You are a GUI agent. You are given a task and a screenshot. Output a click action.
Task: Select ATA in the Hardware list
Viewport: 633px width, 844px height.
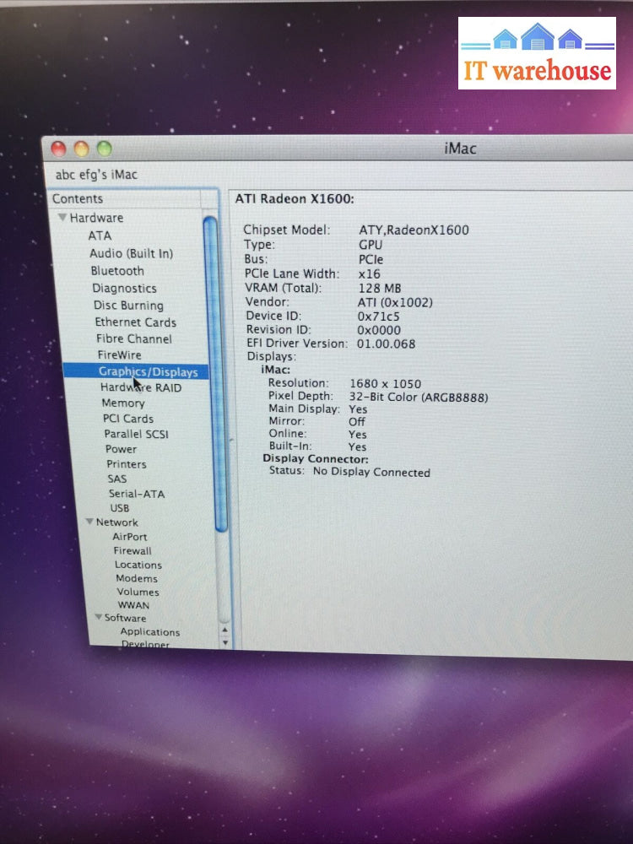coord(100,236)
